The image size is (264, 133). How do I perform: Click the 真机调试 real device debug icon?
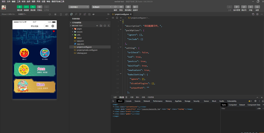[128, 7]
